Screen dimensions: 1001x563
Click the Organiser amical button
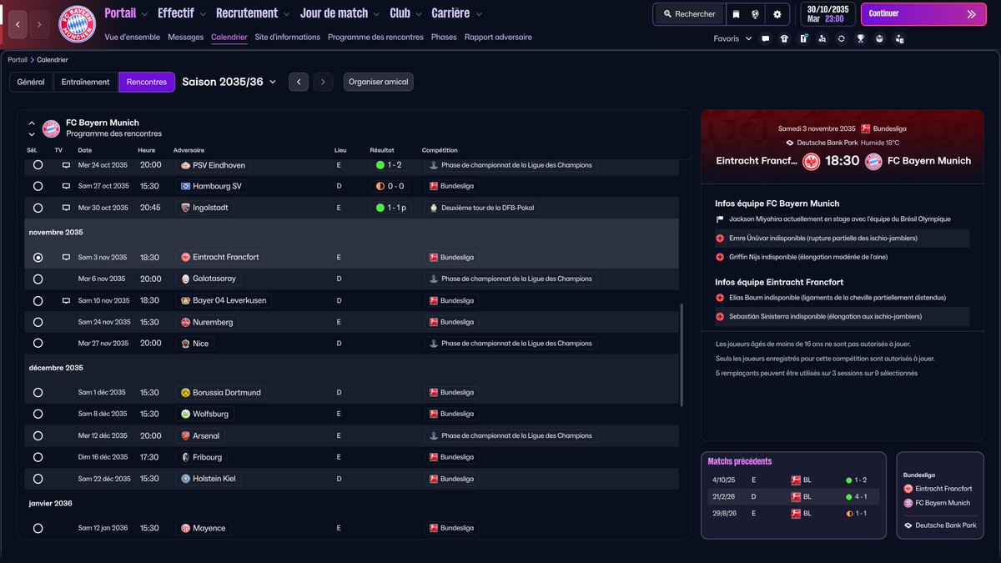379,82
